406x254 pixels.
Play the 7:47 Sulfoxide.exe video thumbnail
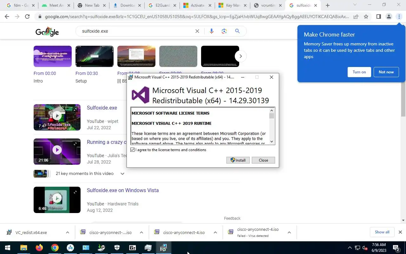click(x=57, y=117)
